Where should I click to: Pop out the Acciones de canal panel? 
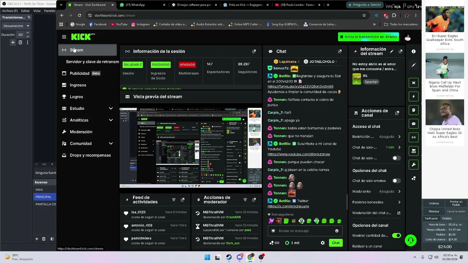[x=397, y=113]
